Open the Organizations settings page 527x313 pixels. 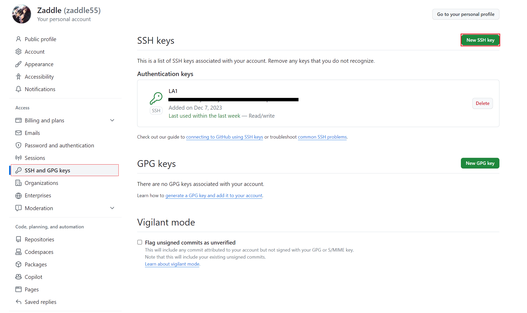pos(41,183)
